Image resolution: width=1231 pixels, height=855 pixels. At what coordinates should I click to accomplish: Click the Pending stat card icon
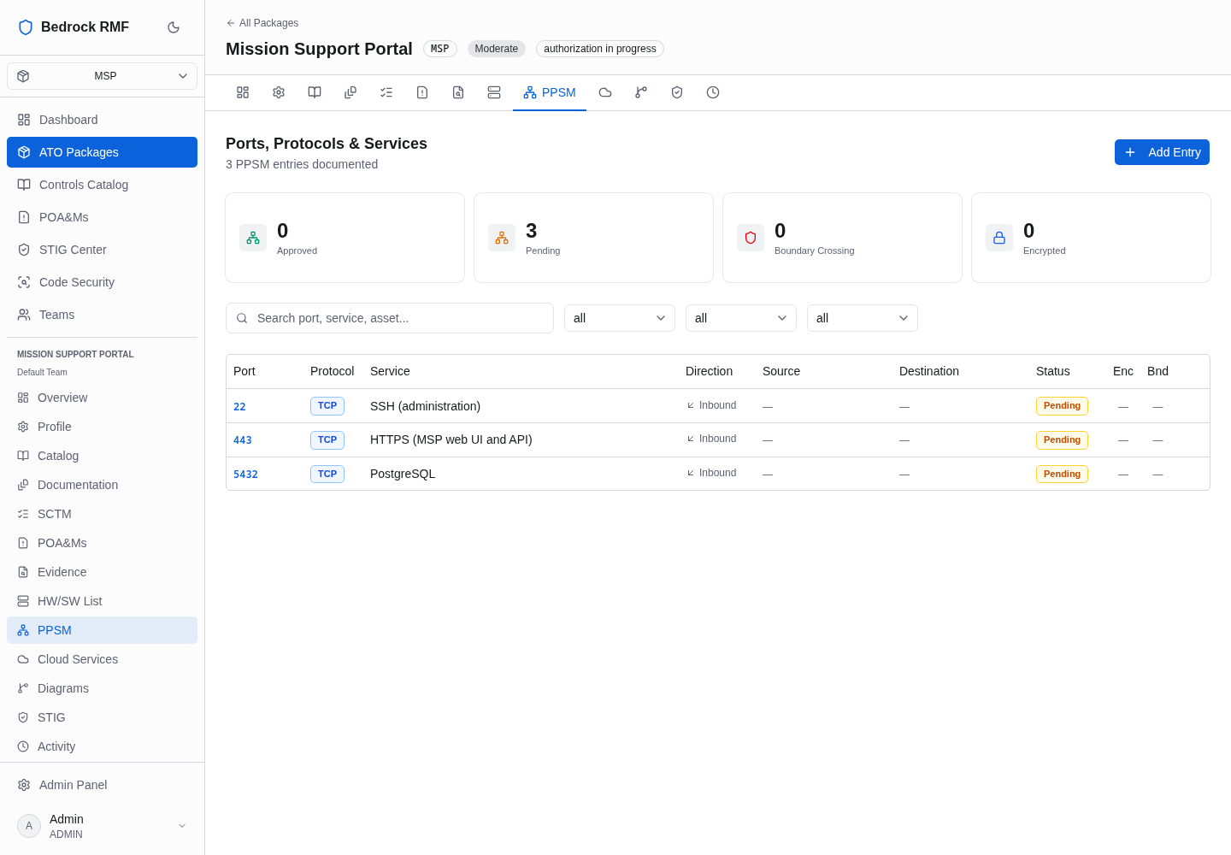(x=502, y=238)
